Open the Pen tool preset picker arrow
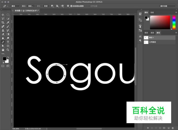The width and height of the screenshot is (178, 130). pyautogui.click(x=7, y=6)
